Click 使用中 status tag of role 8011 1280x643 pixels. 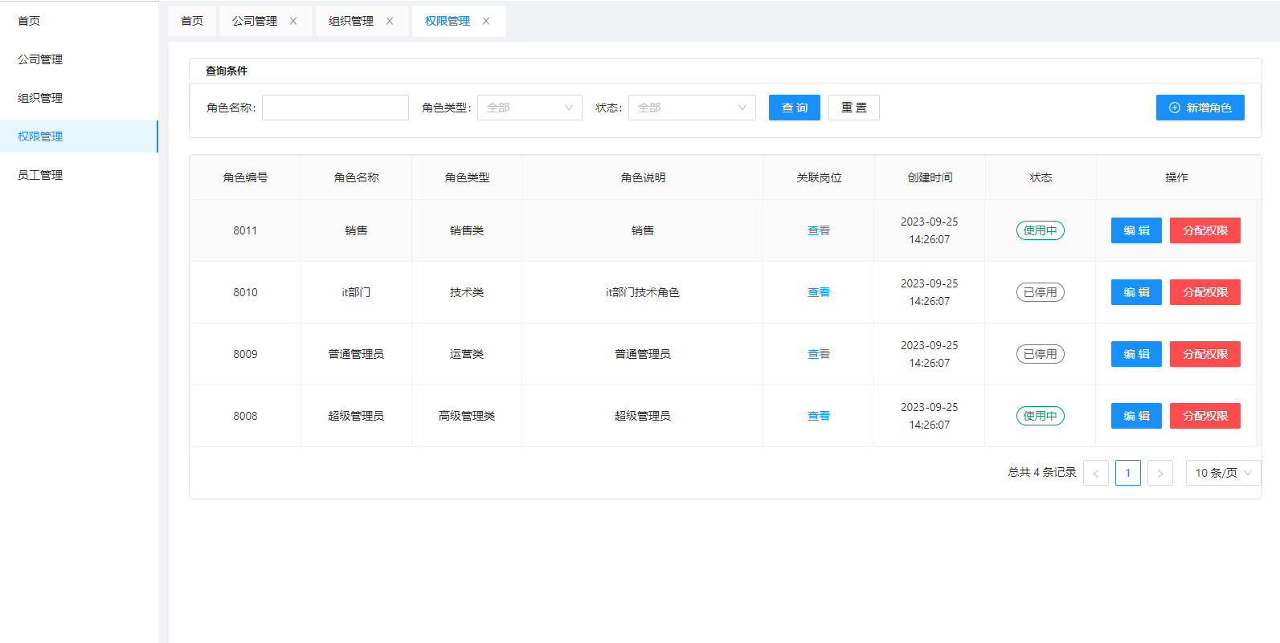(x=1041, y=230)
